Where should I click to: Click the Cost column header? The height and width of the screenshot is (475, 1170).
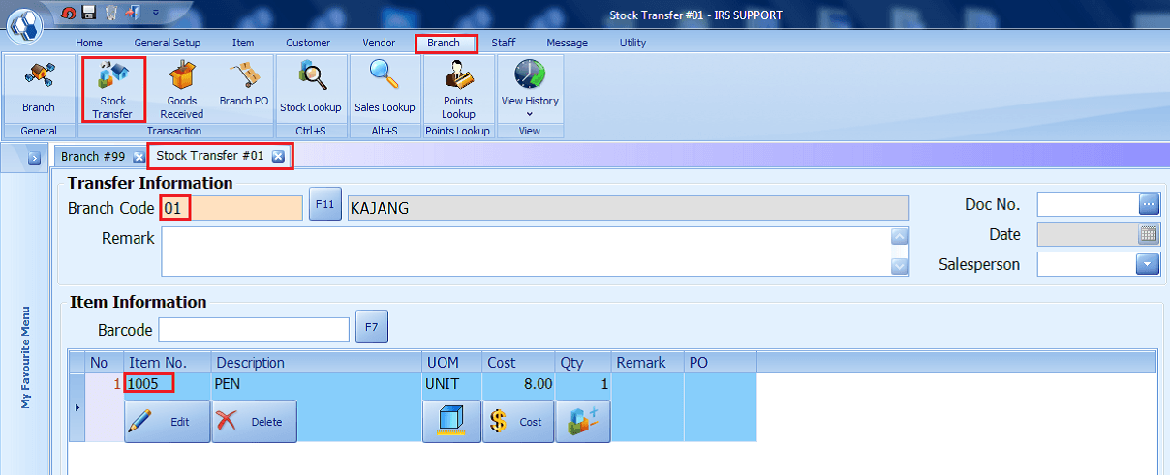[x=518, y=363]
